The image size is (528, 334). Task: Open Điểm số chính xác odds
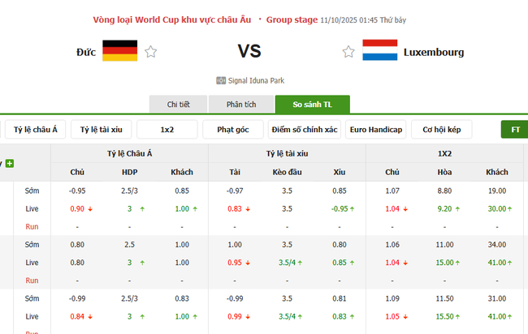pos(305,130)
